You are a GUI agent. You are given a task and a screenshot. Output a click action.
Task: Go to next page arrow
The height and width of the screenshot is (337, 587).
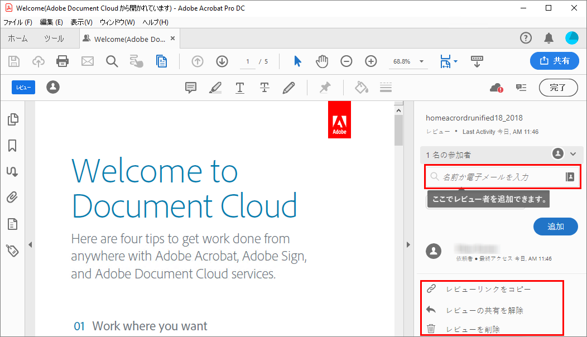tap(222, 61)
